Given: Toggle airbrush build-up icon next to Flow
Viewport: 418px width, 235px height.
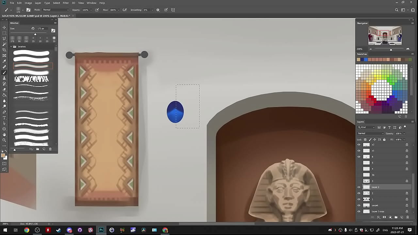Looking at the screenshot, I should click(x=124, y=10).
